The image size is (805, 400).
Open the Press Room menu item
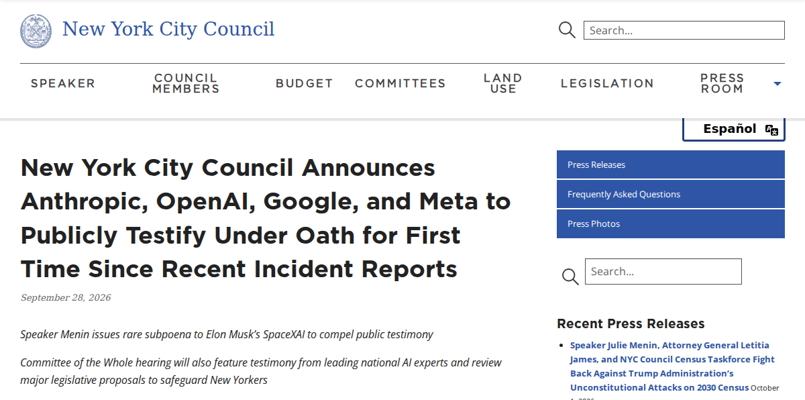coord(722,83)
